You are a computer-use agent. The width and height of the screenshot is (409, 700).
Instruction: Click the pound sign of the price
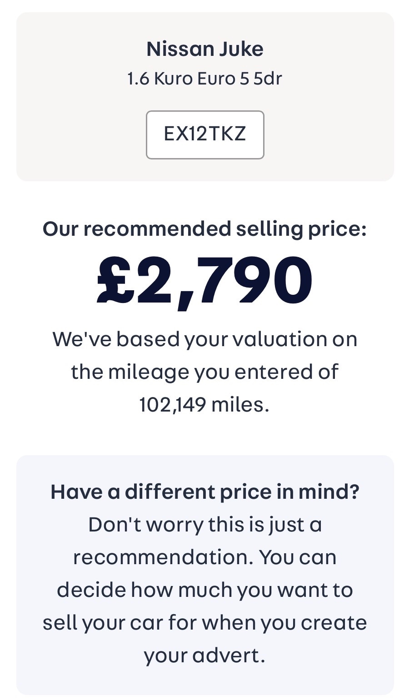point(115,281)
